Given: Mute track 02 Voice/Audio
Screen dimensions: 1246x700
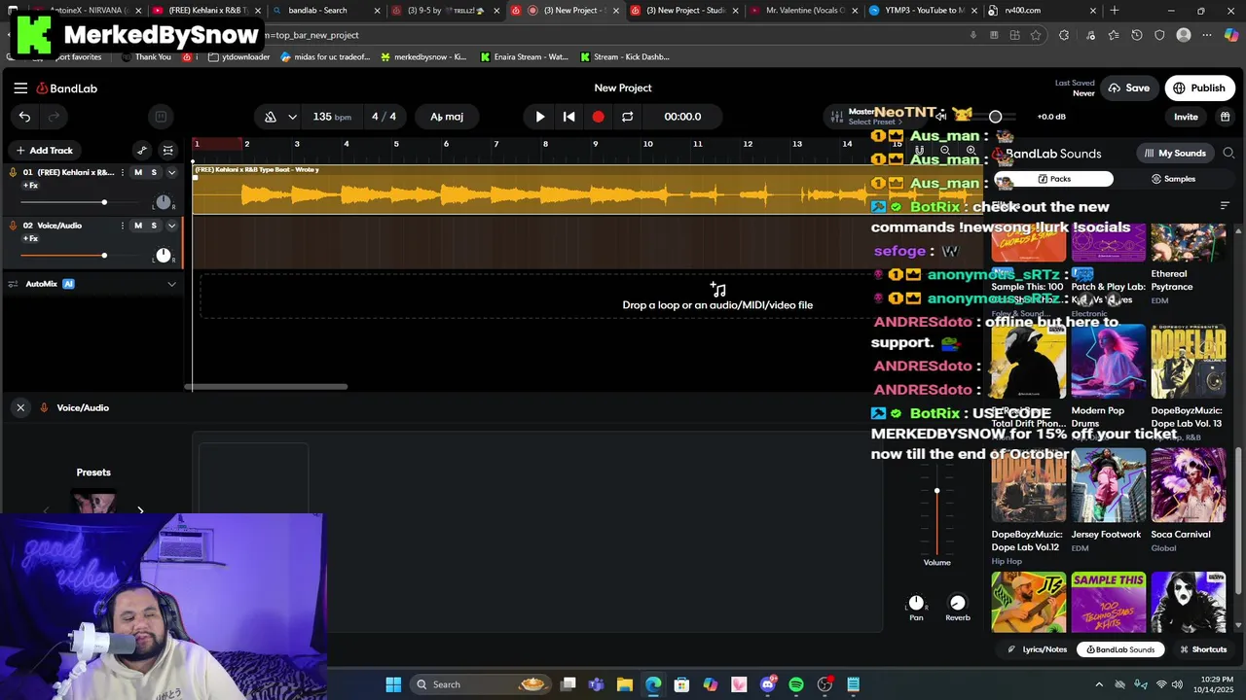Looking at the screenshot, I should pyautogui.click(x=138, y=226).
